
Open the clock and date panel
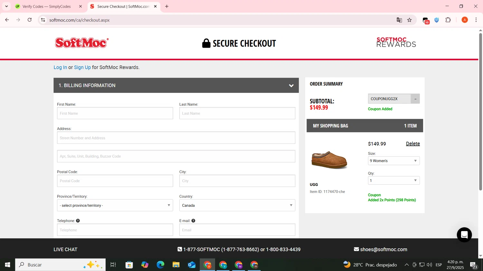(x=455, y=265)
